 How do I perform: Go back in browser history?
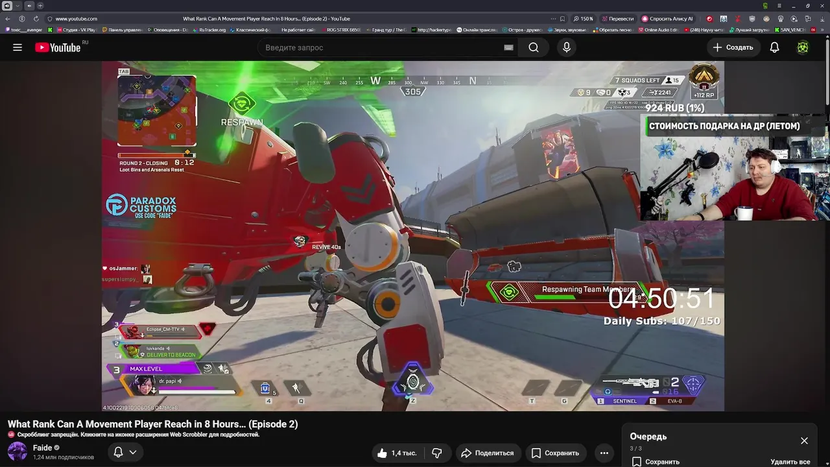click(8, 19)
